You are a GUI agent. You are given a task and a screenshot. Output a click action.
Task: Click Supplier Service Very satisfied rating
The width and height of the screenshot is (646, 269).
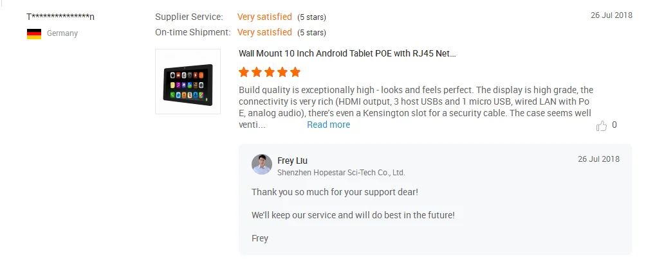tap(264, 17)
